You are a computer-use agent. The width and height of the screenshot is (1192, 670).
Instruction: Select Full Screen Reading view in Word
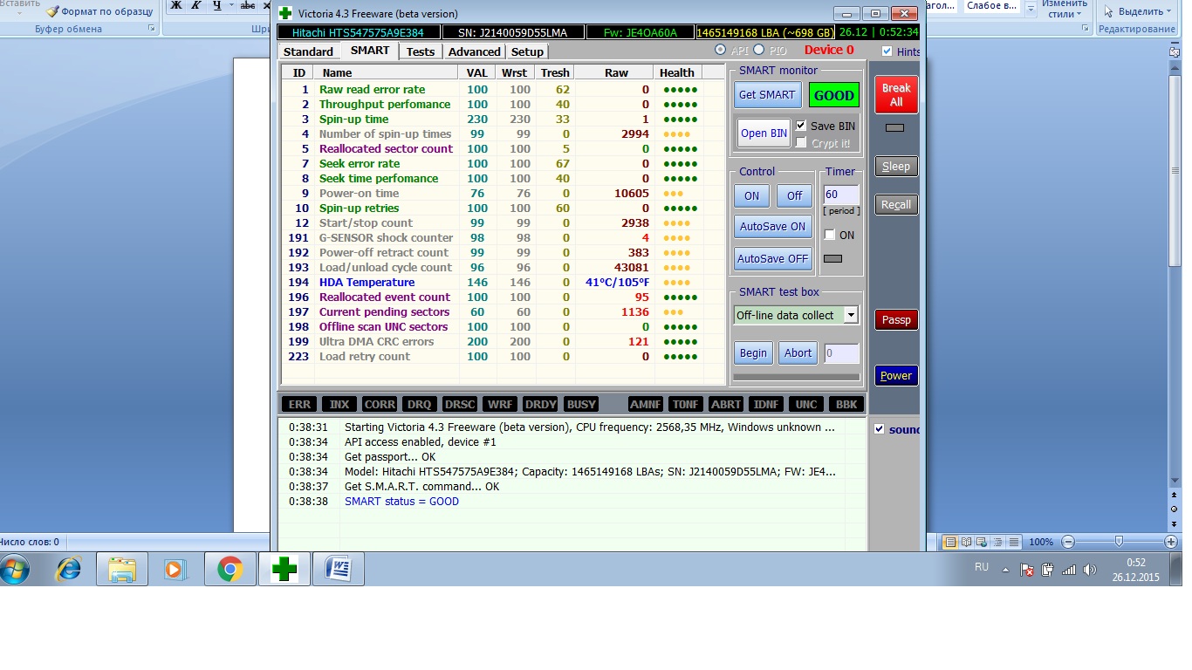(966, 542)
